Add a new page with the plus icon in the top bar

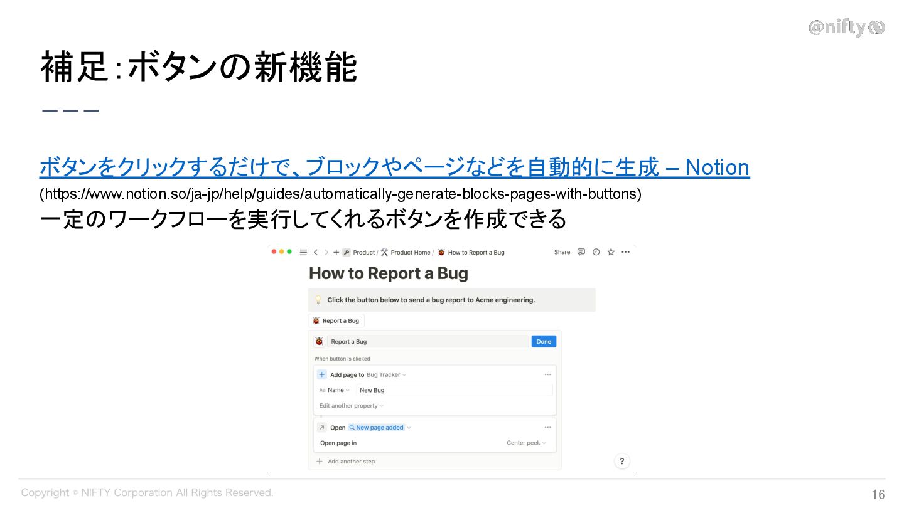[336, 252]
